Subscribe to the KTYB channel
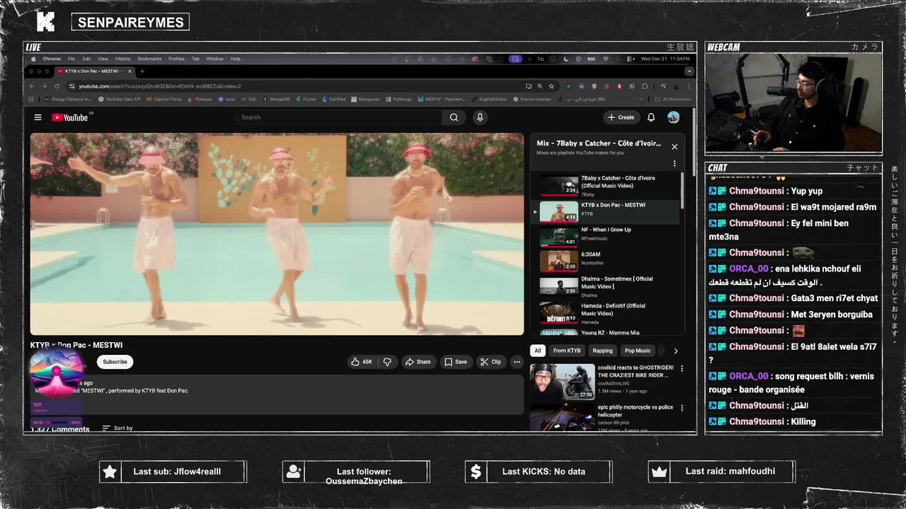Viewport: 906px width, 509px height. [115, 362]
